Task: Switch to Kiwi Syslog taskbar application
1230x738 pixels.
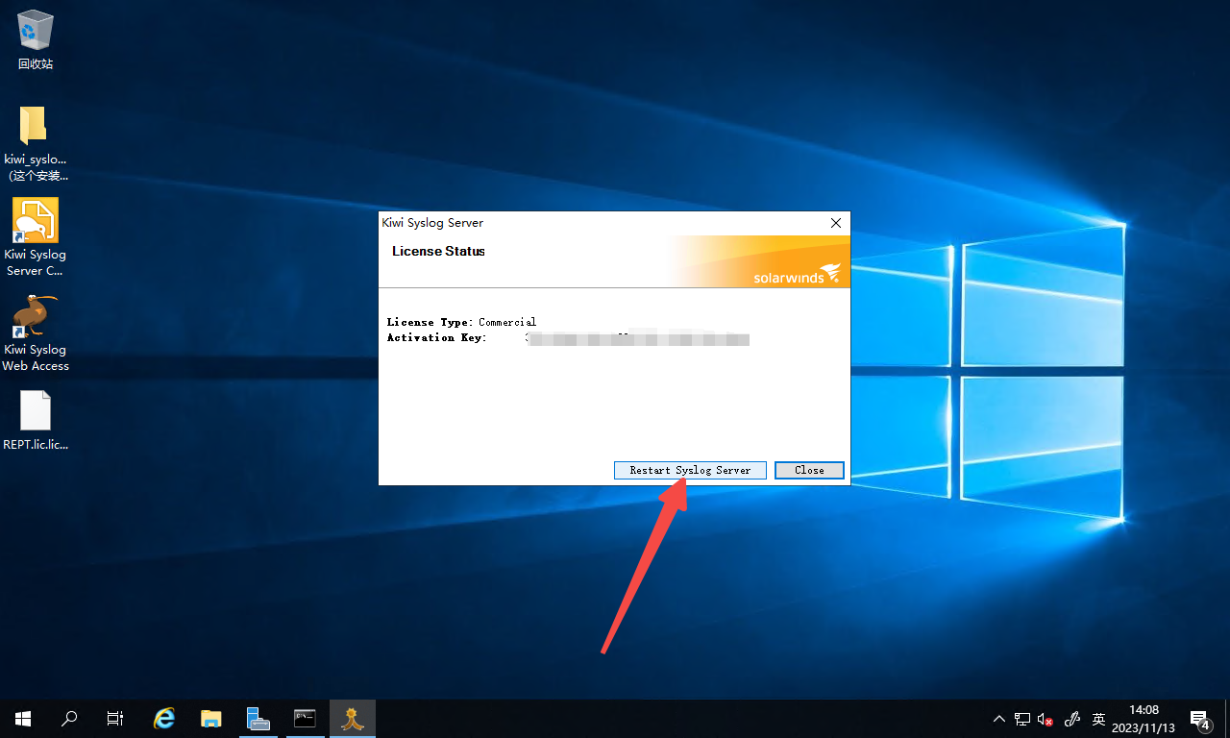Action: click(x=353, y=718)
